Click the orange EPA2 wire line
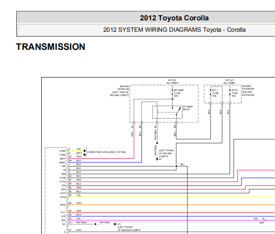This screenshot has height=234, width=275. [x=172, y=205]
